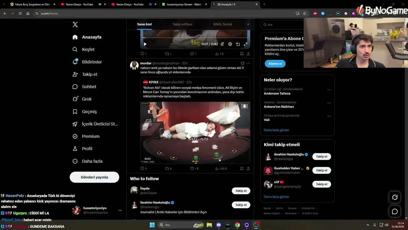Image resolution: width=408 pixels, height=230 pixels.
Task: Follow elif in Kimi takip etmeli
Action: point(322,184)
